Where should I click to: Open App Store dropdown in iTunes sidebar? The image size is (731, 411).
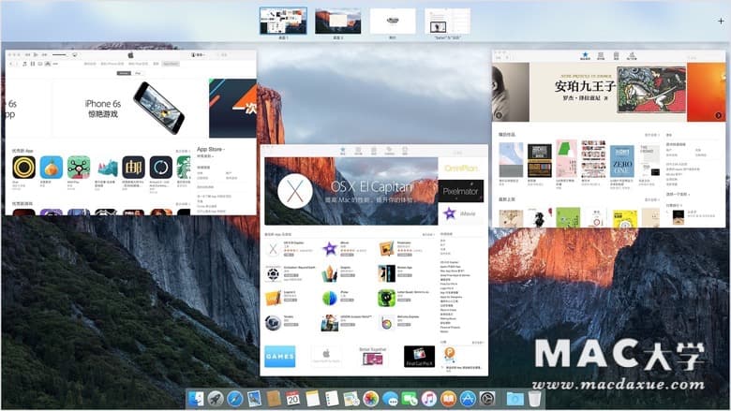[211, 150]
